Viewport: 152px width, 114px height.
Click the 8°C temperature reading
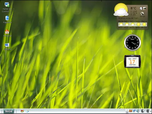tap(133, 8)
